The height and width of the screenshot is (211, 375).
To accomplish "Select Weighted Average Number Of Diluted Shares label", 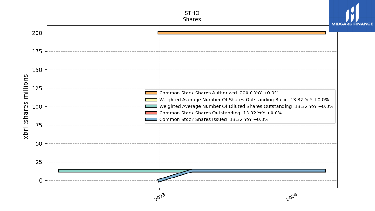I will point(246,106).
